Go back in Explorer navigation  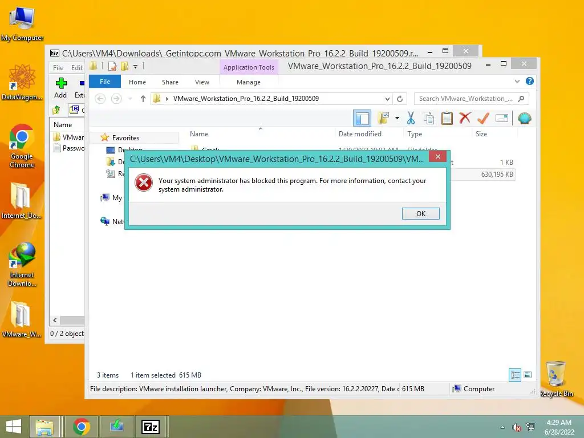point(100,99)
